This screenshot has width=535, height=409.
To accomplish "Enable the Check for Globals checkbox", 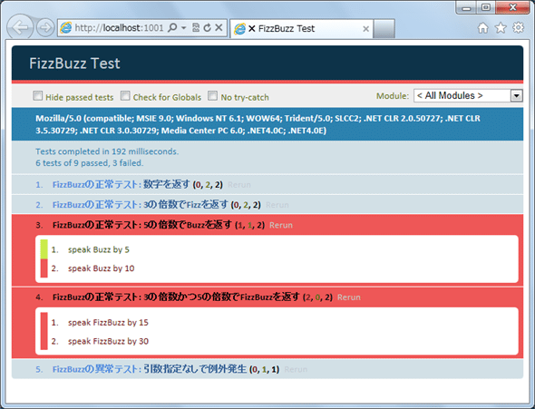I will pyautogui.click(x=125, y=96).
